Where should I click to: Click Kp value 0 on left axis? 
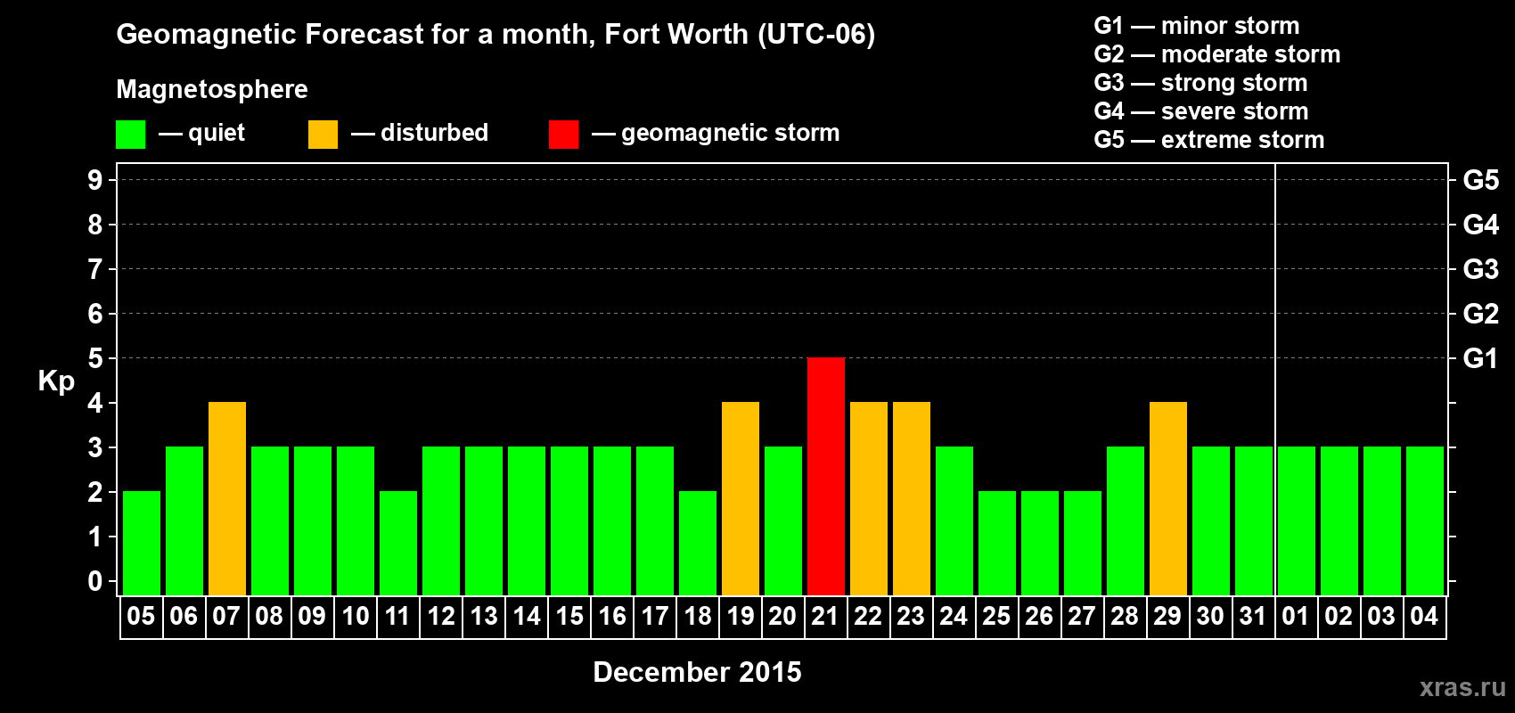point(95,581)
